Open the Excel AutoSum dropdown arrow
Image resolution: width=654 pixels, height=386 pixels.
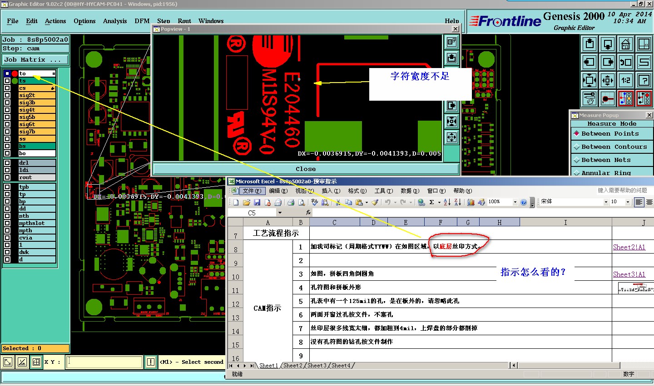pyautogui.click(x=439, y=202)
